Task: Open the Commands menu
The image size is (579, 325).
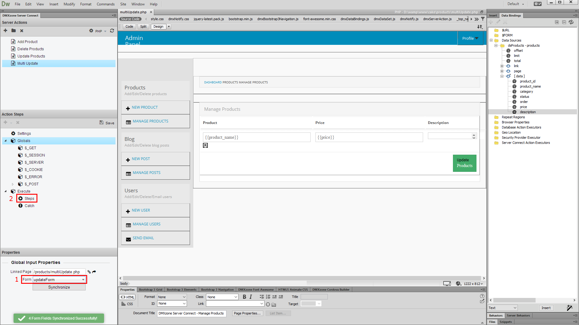Action: [106, 4]
